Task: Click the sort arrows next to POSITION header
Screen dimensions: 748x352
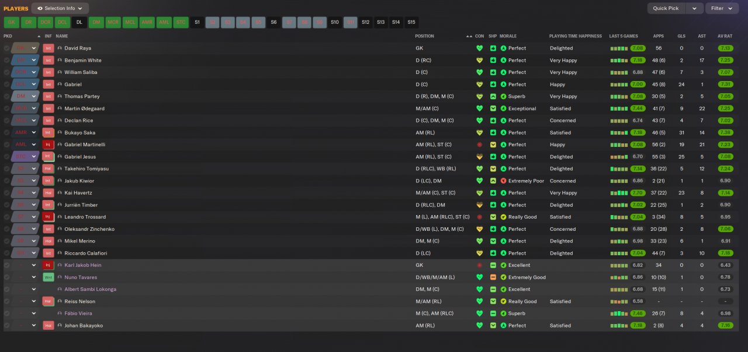Action: click(469, 36)
